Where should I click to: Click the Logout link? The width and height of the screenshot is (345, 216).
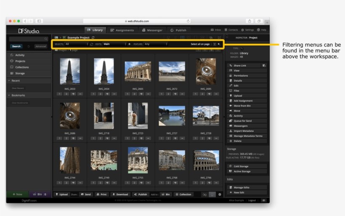(x=252, y=200)
